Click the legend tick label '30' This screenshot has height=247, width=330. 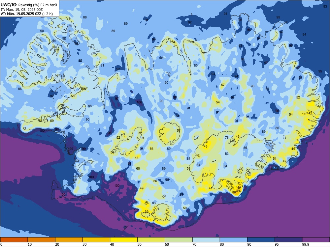pyautogui.click(x=84, y=244)
